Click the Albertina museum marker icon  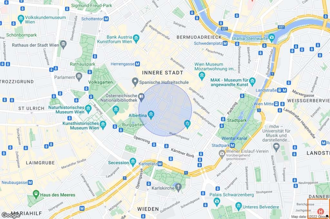(151, 115)
